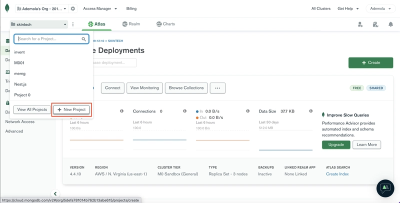
Task: Open the Access Manager dropdown
Action: coord(100,8)
